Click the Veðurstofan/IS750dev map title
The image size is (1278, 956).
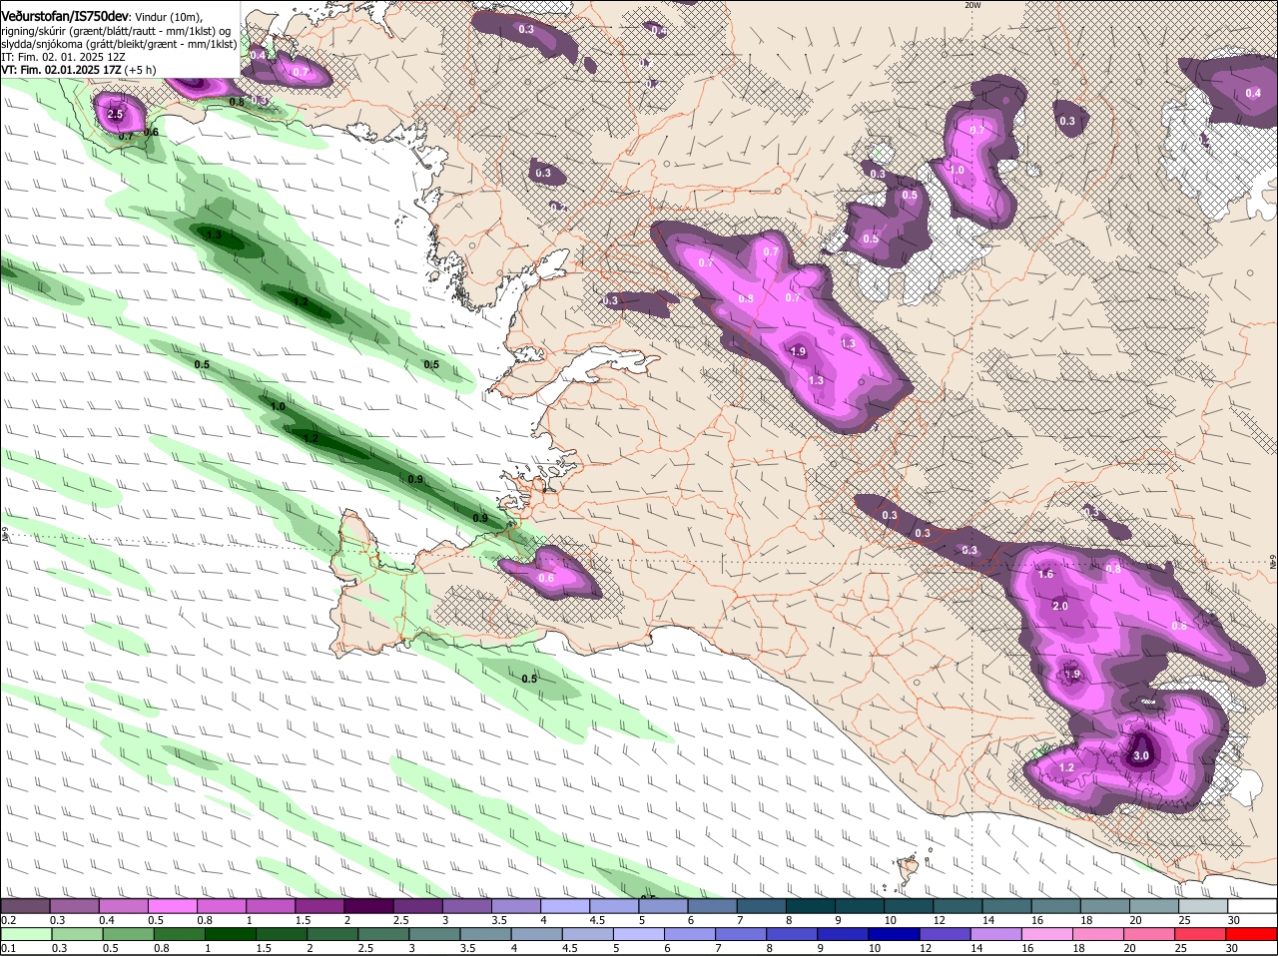[x=64, y=16]
